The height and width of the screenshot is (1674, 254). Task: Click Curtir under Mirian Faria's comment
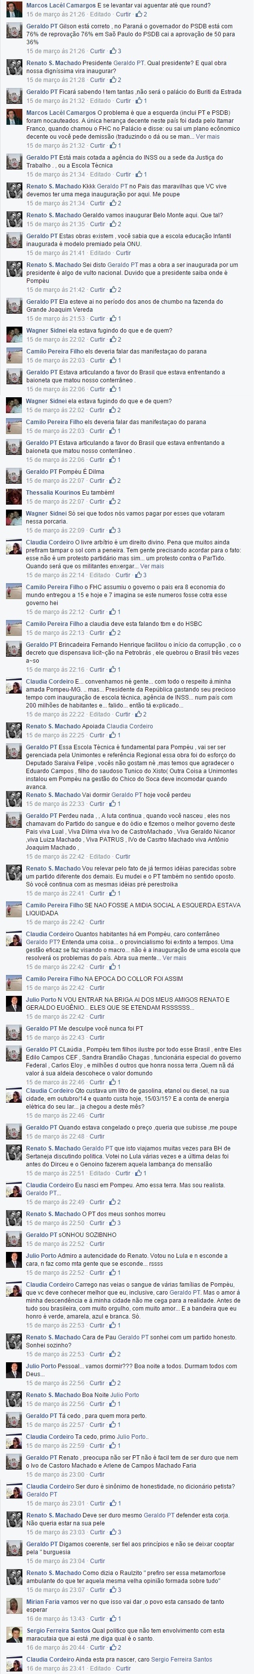(x=97, y=1618)
